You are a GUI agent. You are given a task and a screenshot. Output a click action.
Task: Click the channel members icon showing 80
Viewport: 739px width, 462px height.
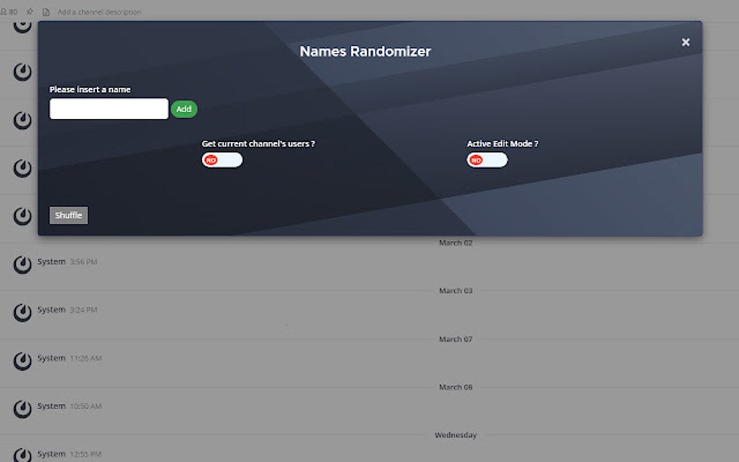(x=8, y=12)
